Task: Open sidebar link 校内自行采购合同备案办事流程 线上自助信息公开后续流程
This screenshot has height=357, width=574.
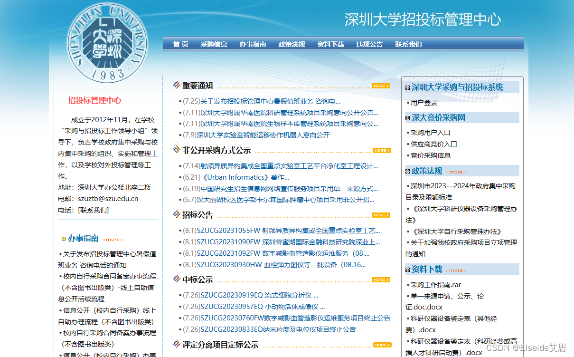Action: pyautogui.click(x=107, y=288)
